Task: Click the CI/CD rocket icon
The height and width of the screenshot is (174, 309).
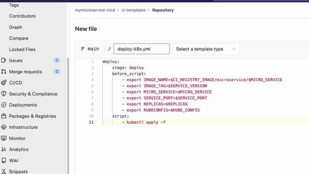Action: click(x=3, y=83)
